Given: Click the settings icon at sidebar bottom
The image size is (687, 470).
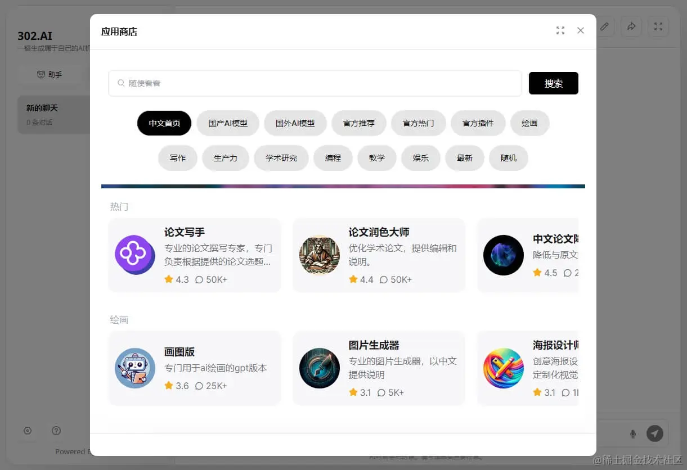Looking at the screenshot, I should coord(28,431).
